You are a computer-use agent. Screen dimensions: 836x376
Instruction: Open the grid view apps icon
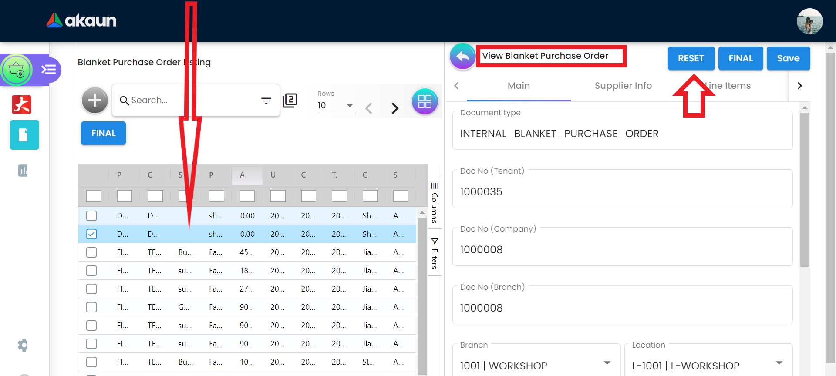click(x=425, y=101)
